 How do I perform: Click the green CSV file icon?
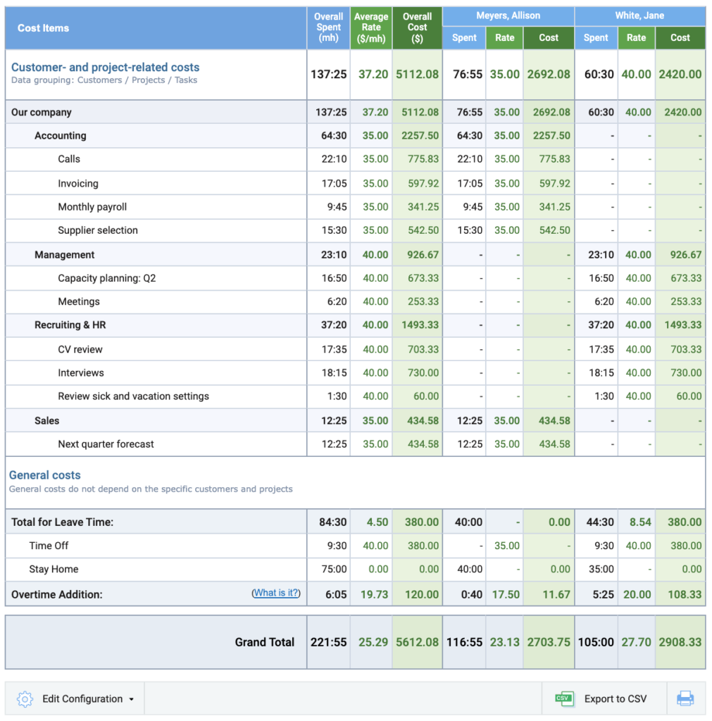[x=563, y=698]
